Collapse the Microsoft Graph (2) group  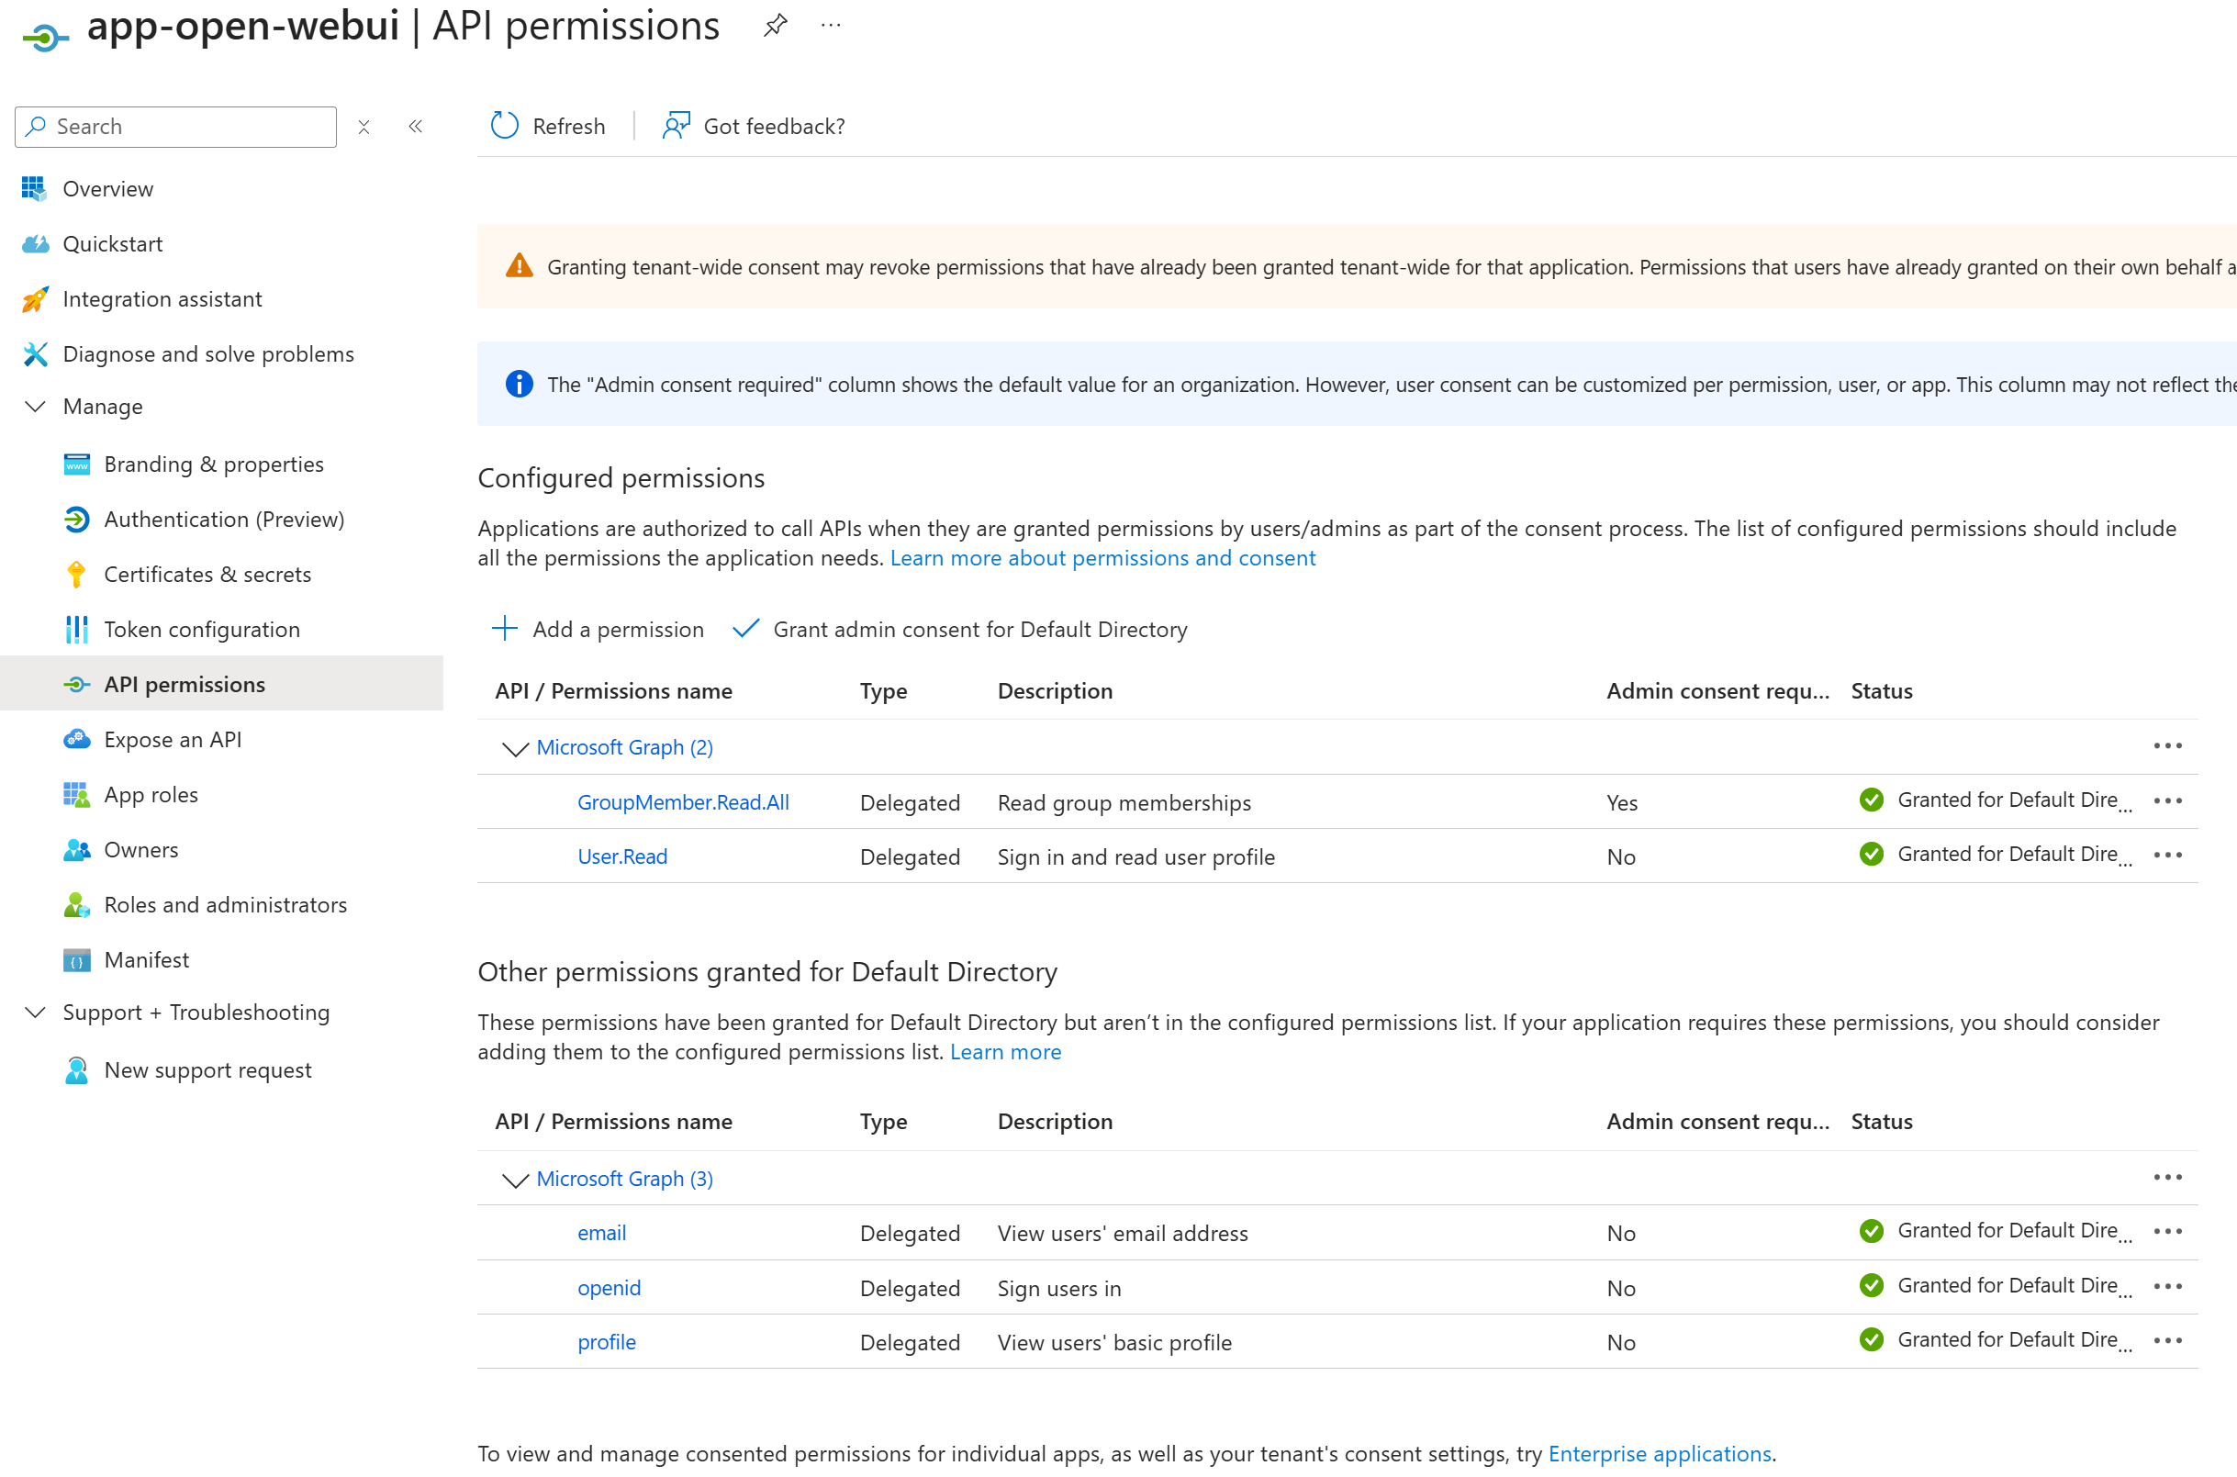tap(514, 749)
